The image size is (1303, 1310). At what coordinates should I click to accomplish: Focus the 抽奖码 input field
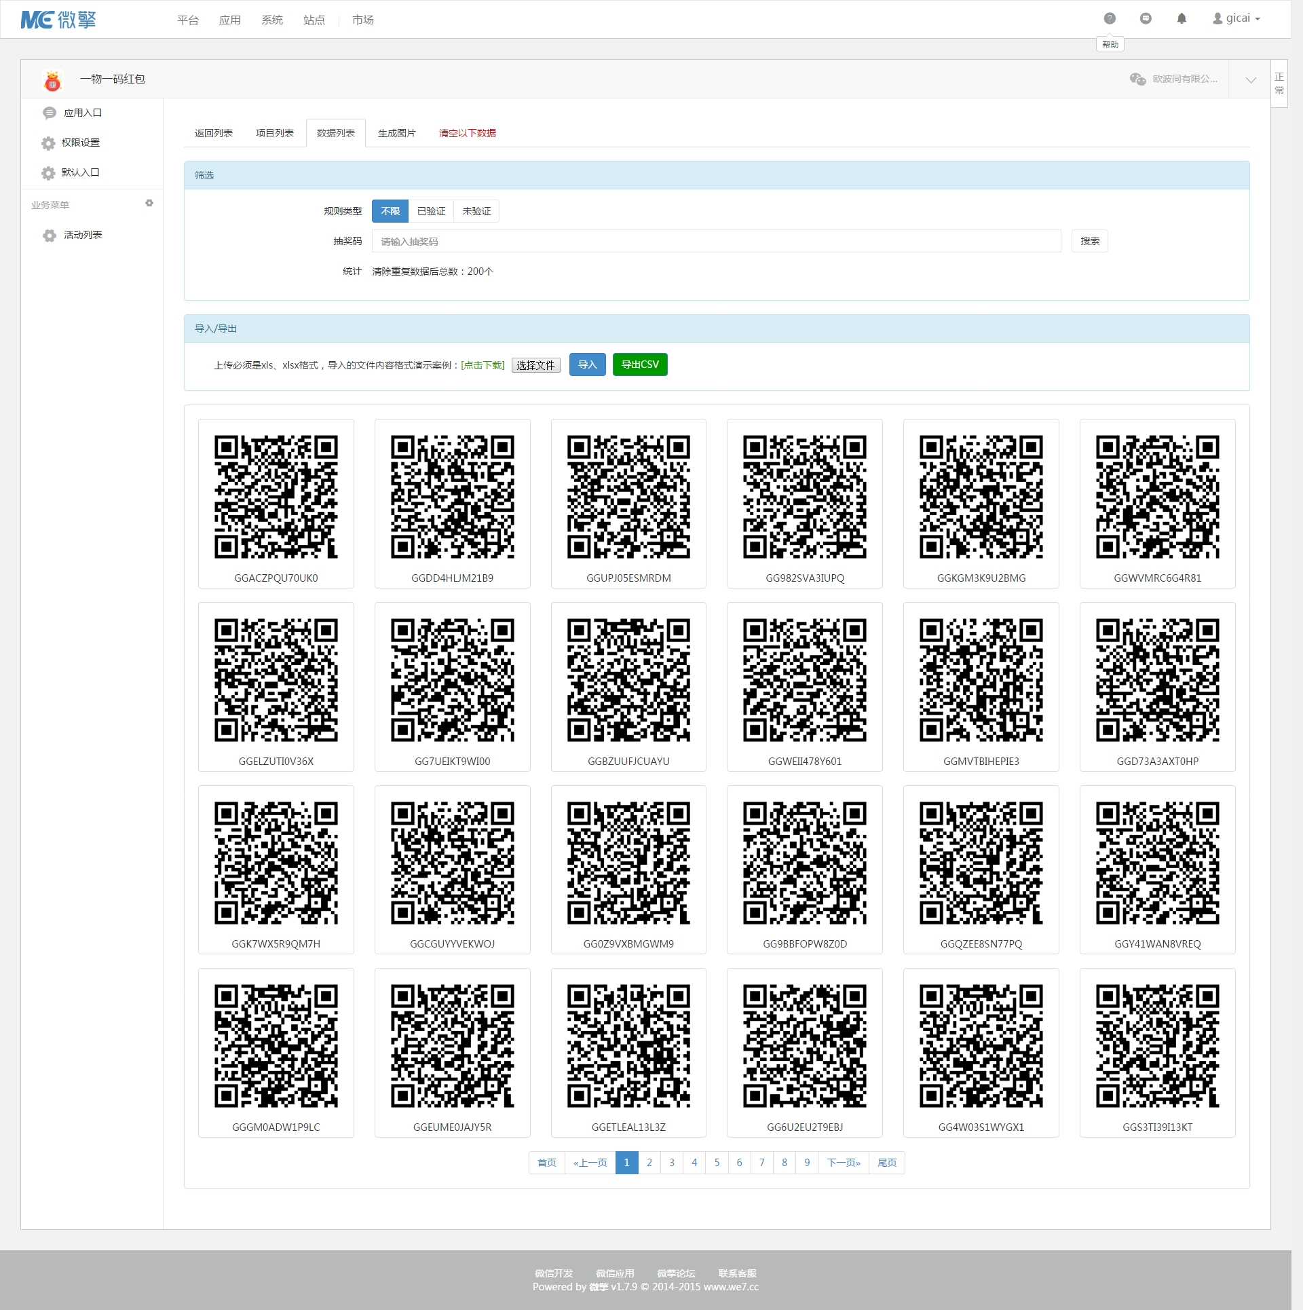click(x=716, y=241)
